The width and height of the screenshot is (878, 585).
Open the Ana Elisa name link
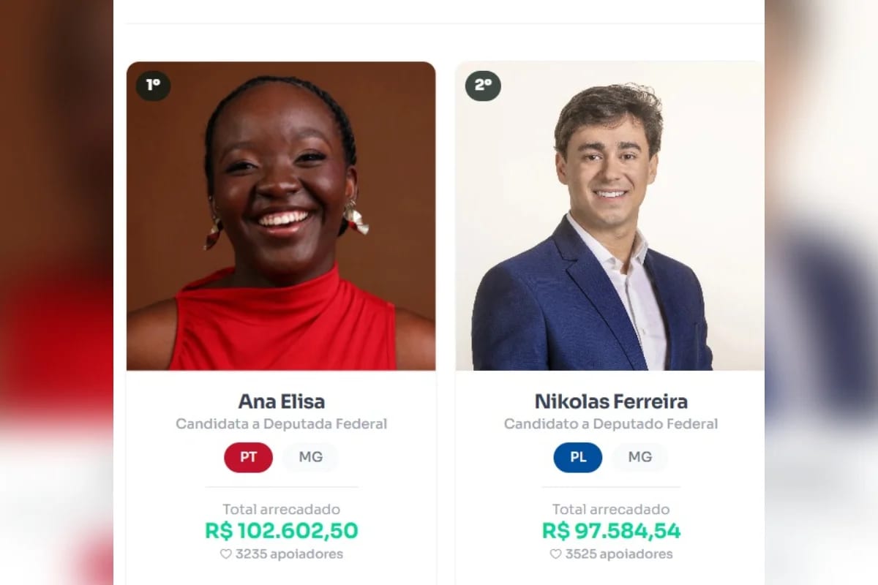click(x=282, y=401)
